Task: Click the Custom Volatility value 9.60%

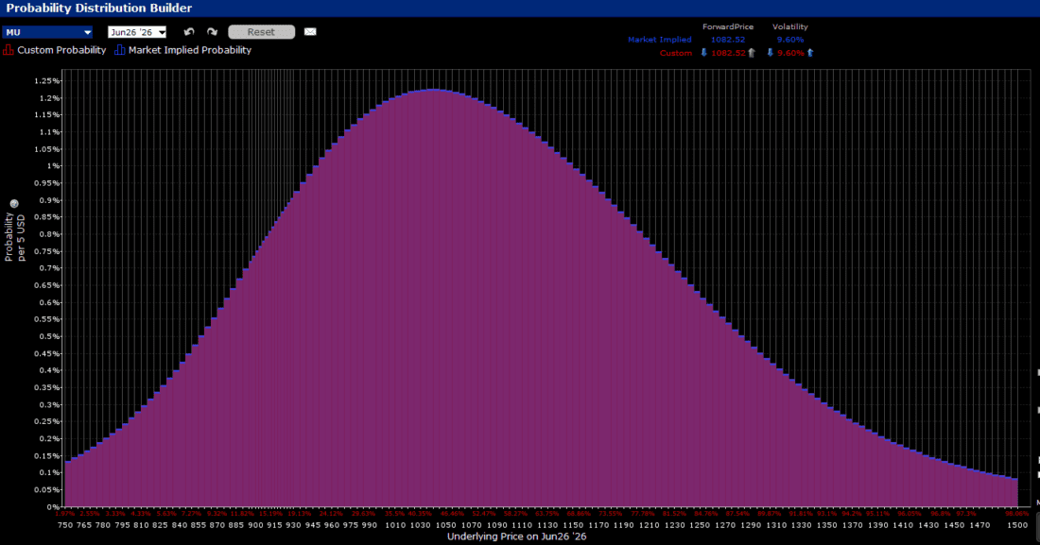Action: pyautogui.click(x=790, y=53)
